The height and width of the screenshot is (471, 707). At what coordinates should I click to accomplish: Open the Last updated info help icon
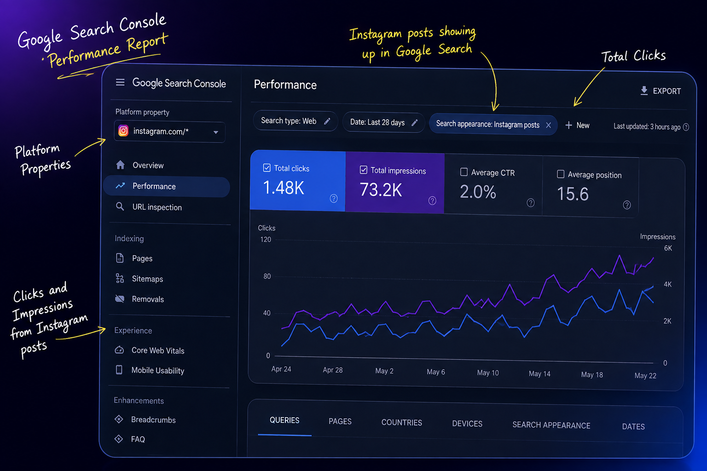point(686,127)
